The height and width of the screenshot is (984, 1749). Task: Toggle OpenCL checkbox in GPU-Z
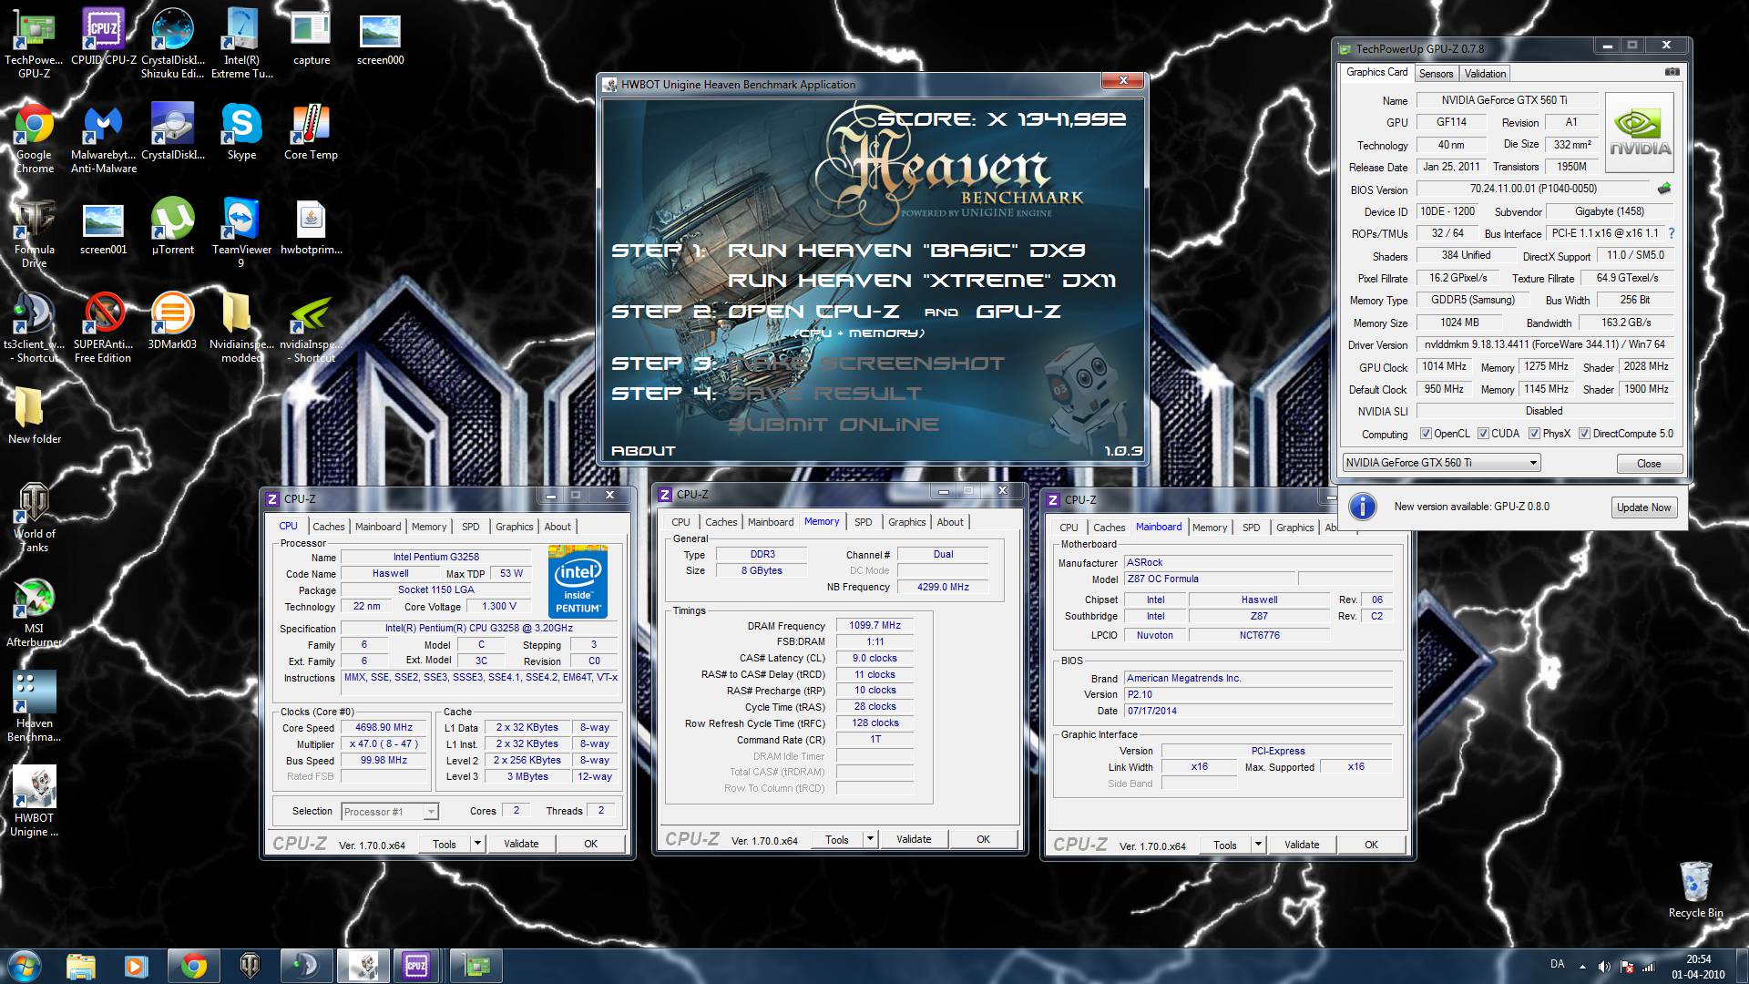pos(1426,434)
